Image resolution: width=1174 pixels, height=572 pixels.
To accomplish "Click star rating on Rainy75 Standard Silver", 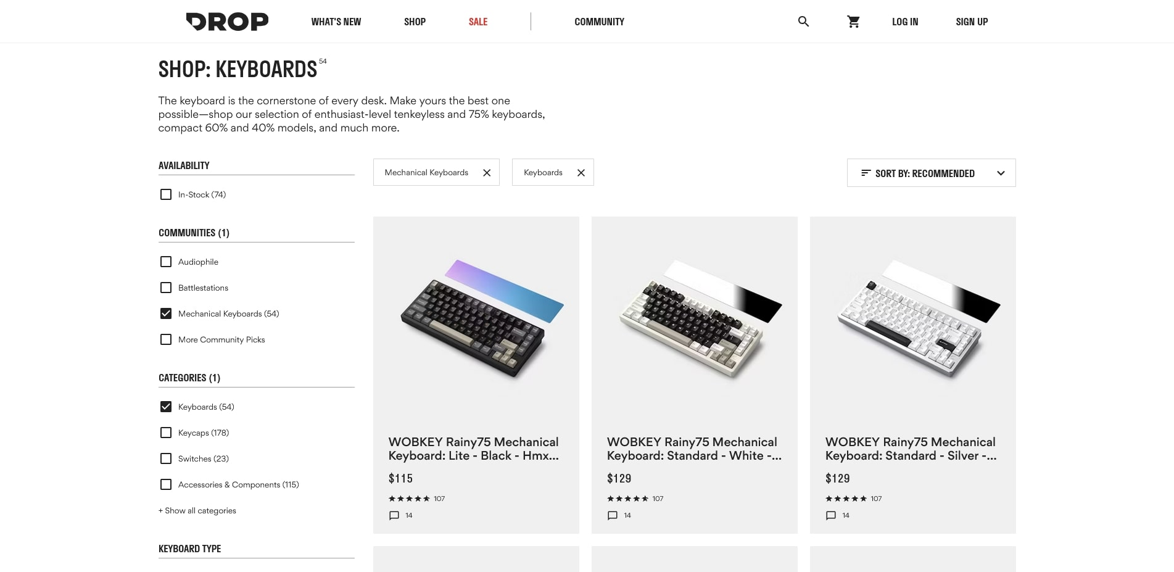I will [x=846, y=499].
